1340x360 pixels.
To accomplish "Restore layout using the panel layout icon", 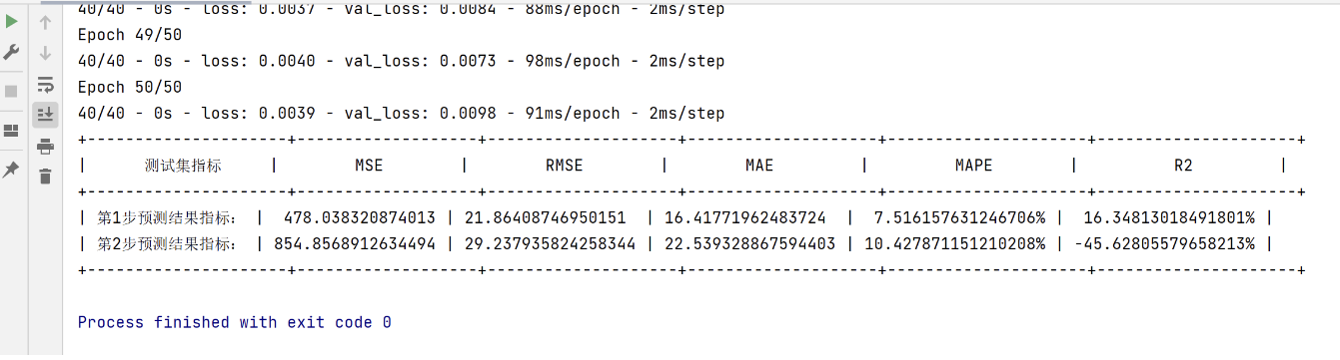I will pyautogui.click(x=11, y=131).
